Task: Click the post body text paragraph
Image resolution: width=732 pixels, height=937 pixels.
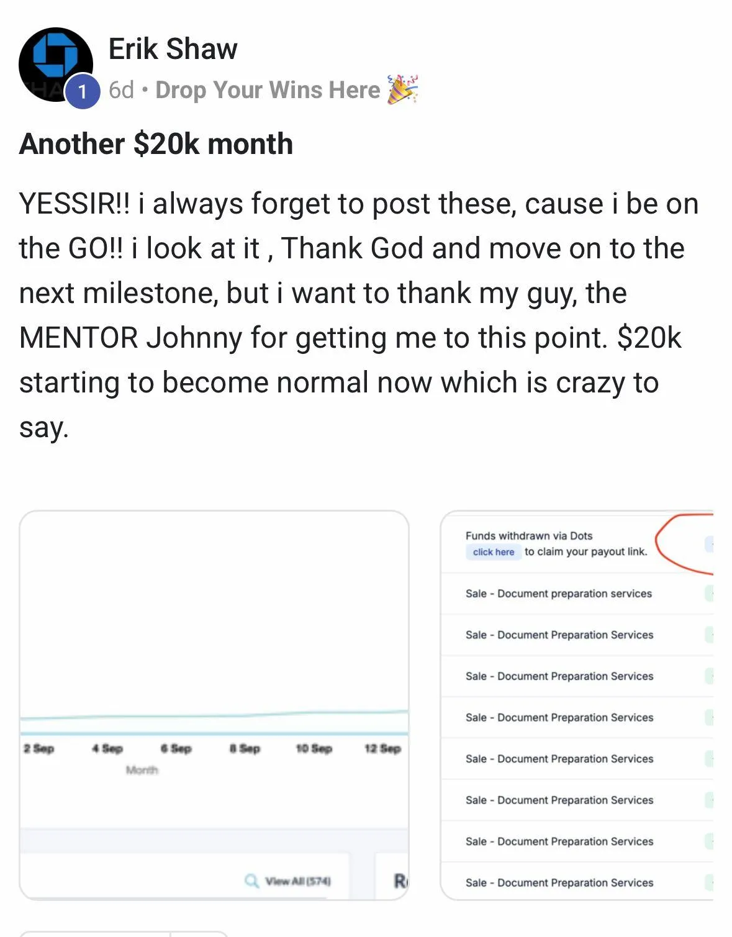Action: click(x=359, y=315)
